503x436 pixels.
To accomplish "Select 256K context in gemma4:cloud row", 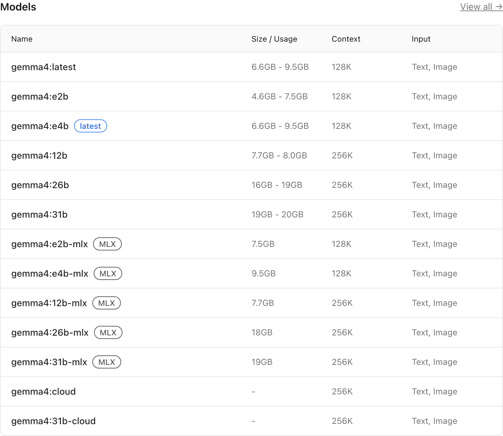I will pyautogui.click(x=342, y=391).
